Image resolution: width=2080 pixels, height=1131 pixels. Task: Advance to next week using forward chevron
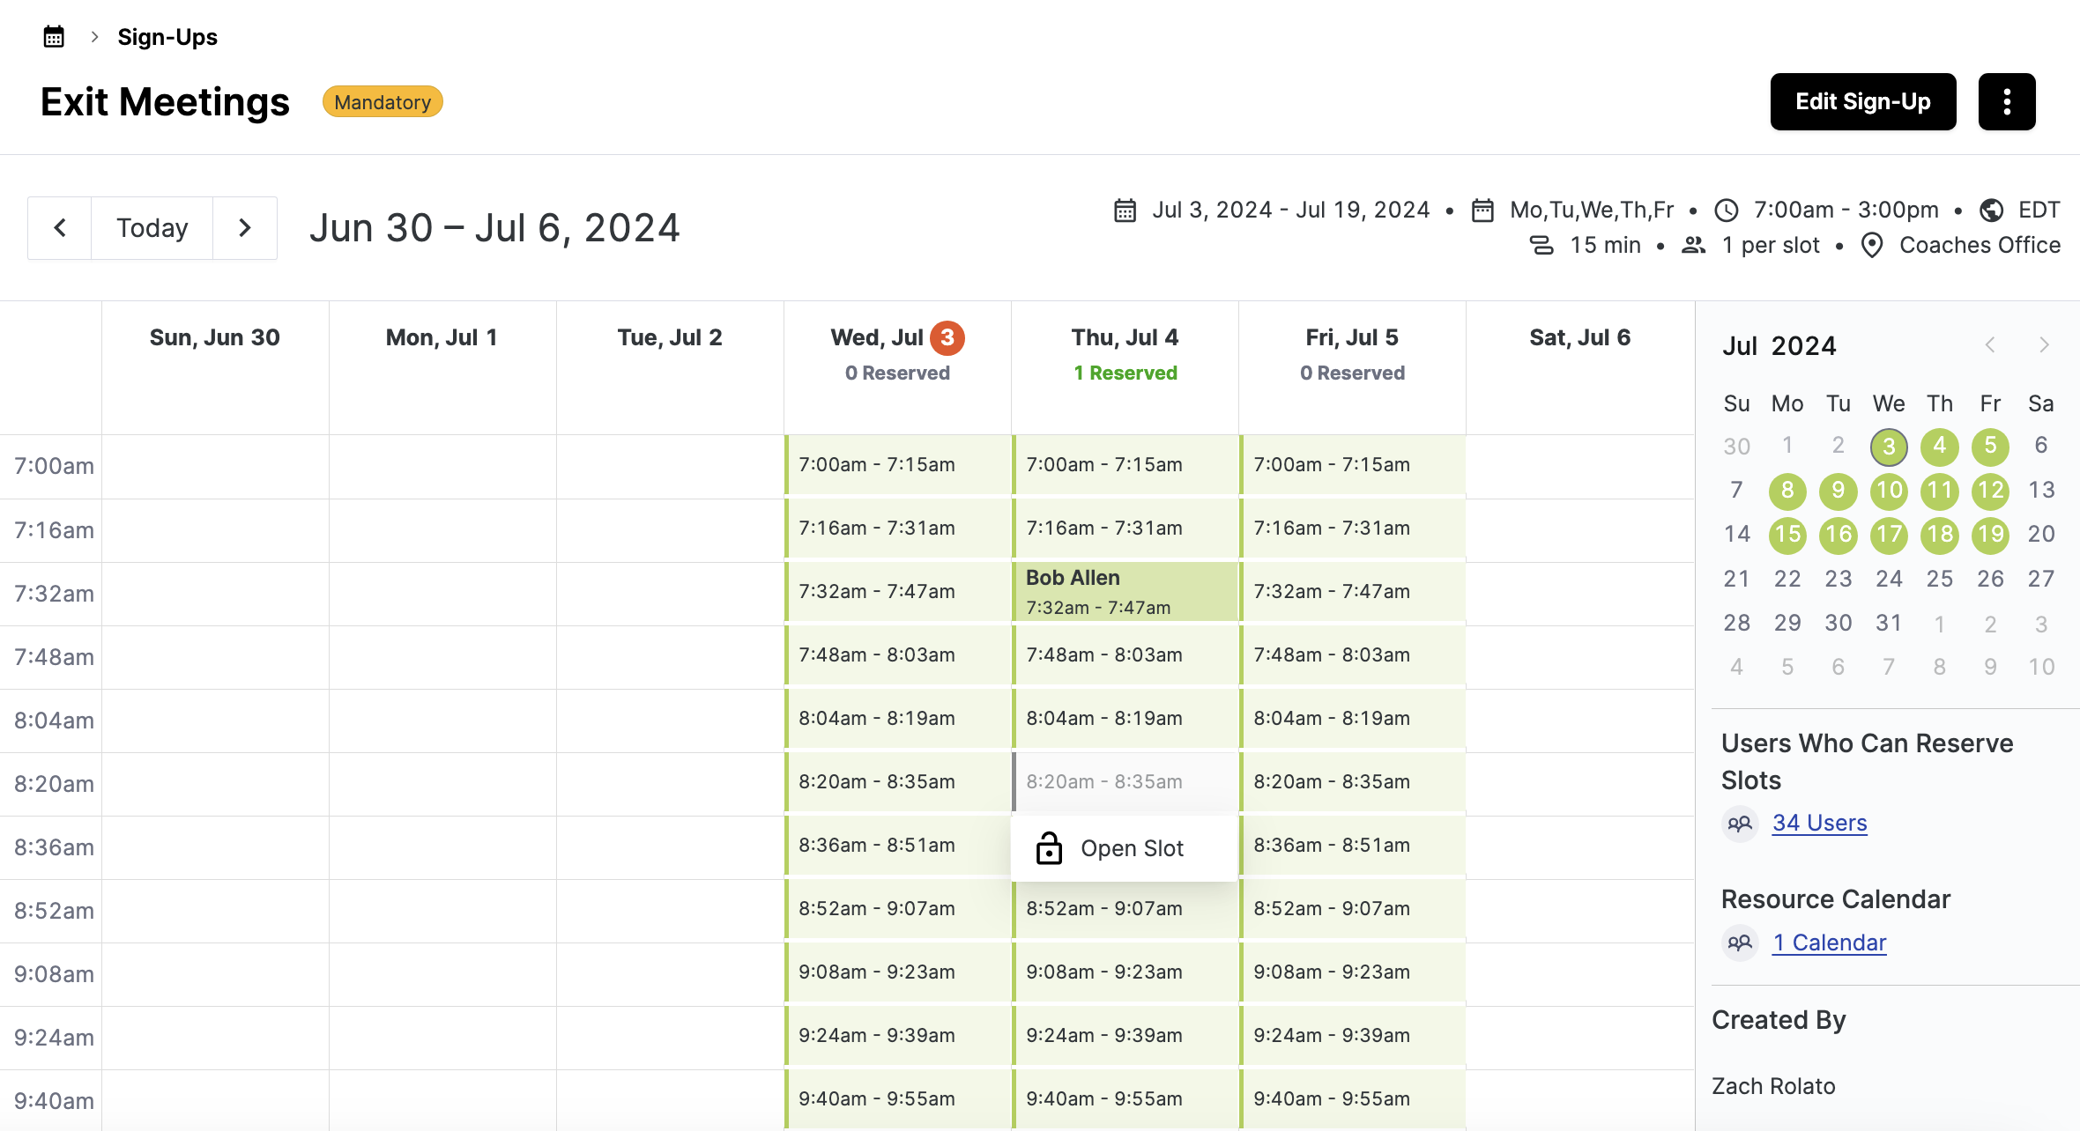[245, 227]
